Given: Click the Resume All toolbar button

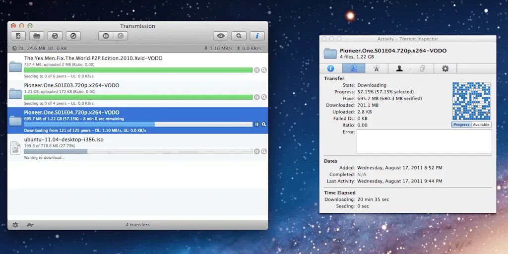Looking at the screenshot, I should 121,36.
